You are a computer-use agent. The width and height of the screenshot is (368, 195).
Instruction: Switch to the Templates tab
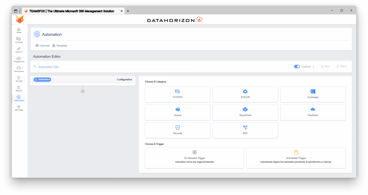pos(60,45)
